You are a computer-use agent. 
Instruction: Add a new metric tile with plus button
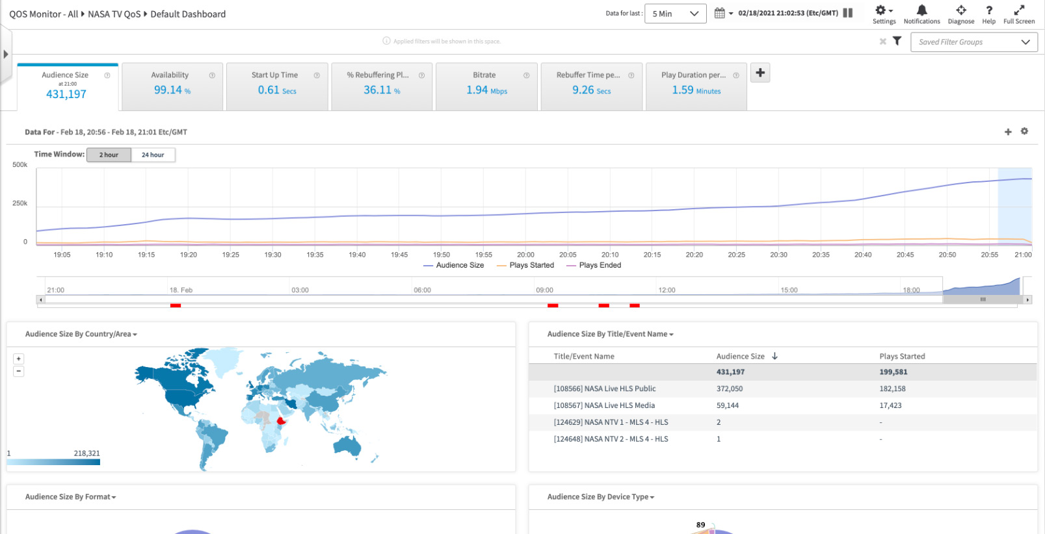coord(760,73)
